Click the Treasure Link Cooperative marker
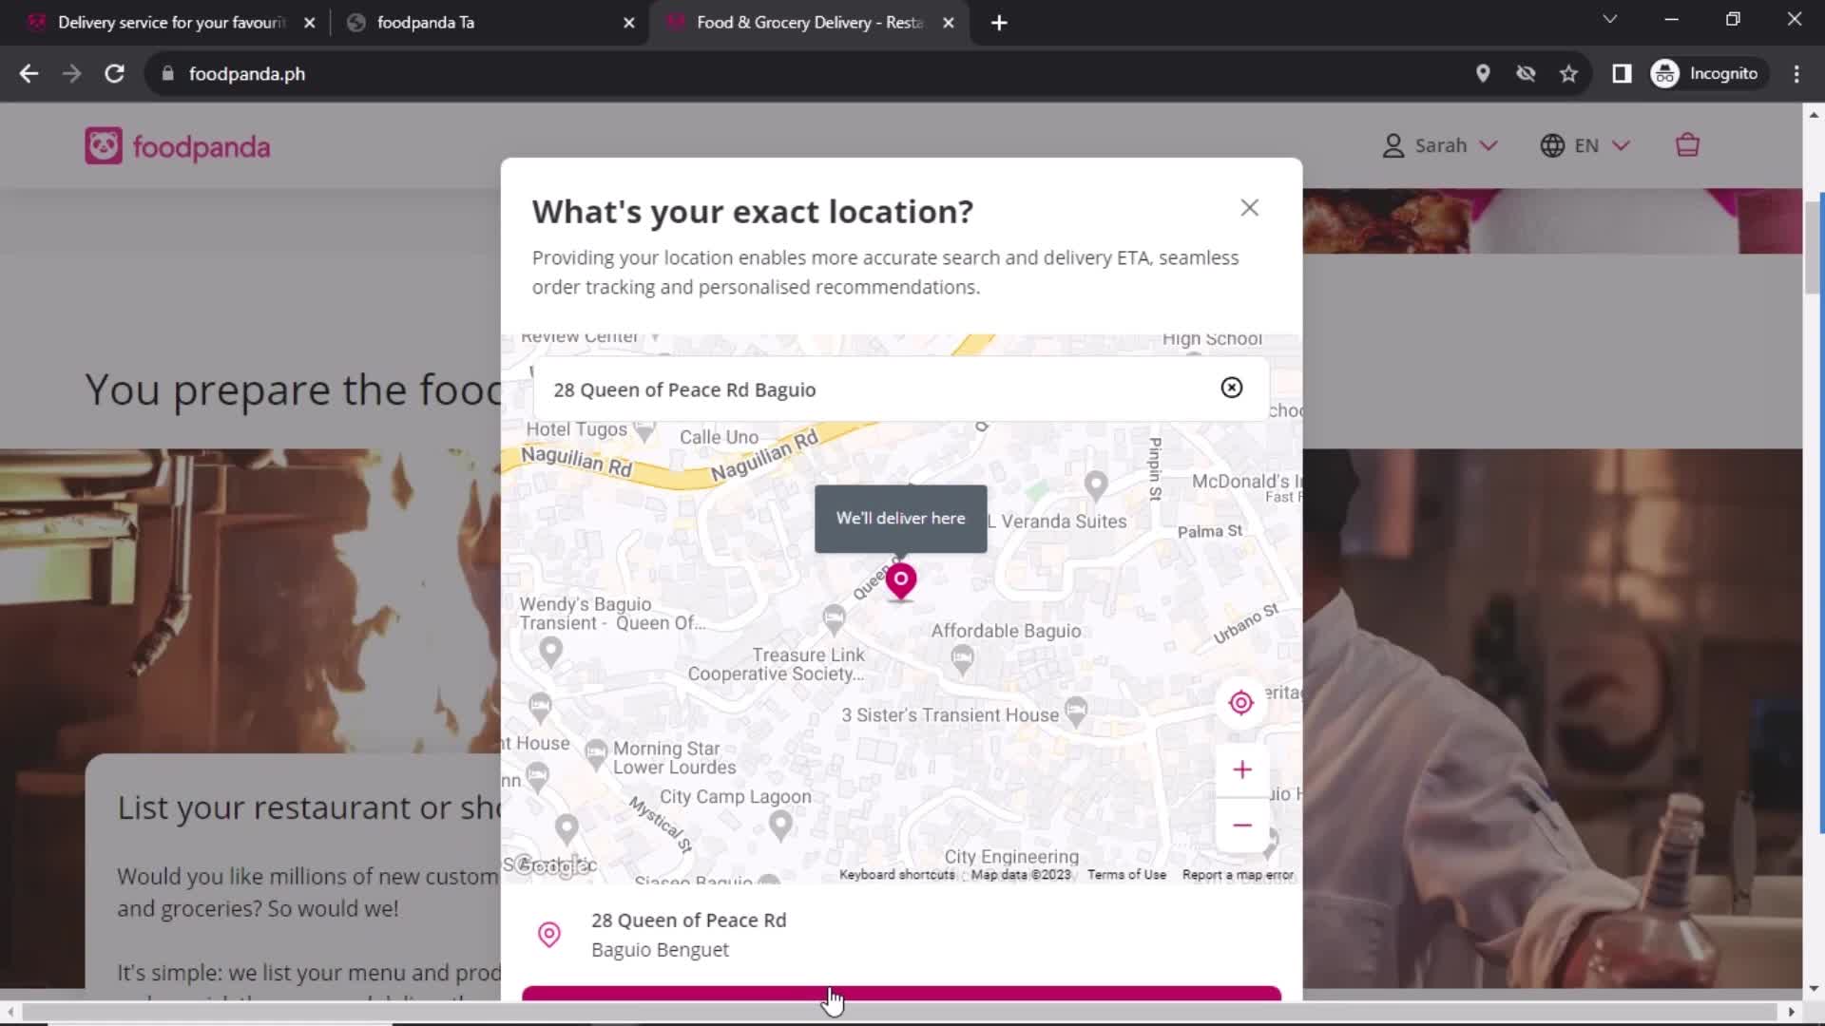Viewport: 1825px width, 1026px height. (834, 618)
